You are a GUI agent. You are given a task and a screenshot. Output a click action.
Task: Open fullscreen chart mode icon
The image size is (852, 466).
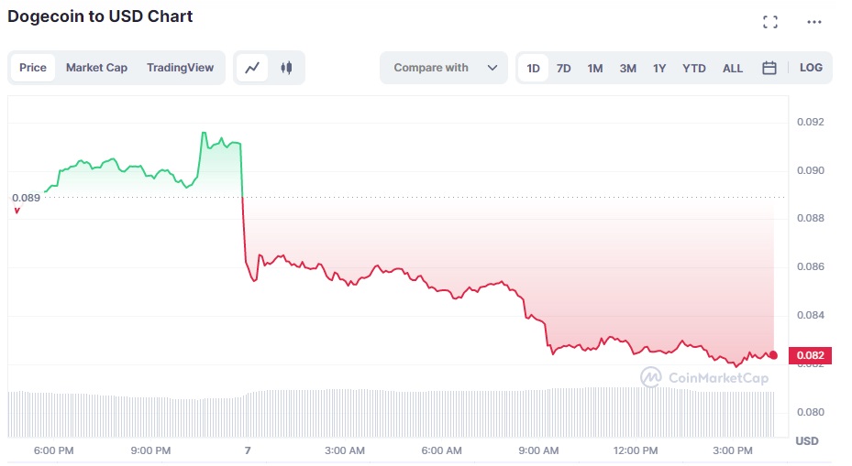click(770, 22)
